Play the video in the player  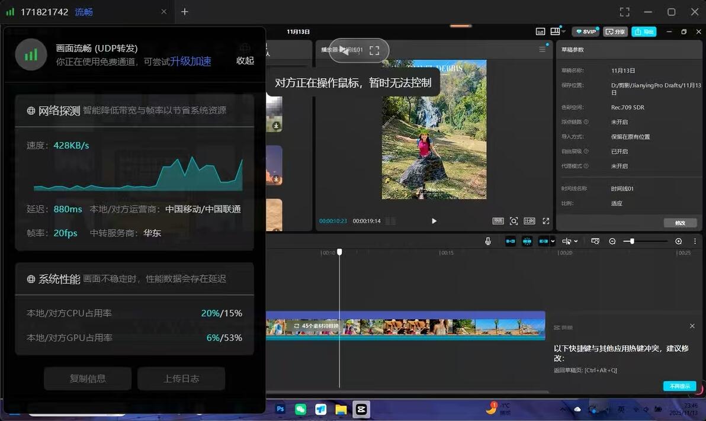pos(434,221)
